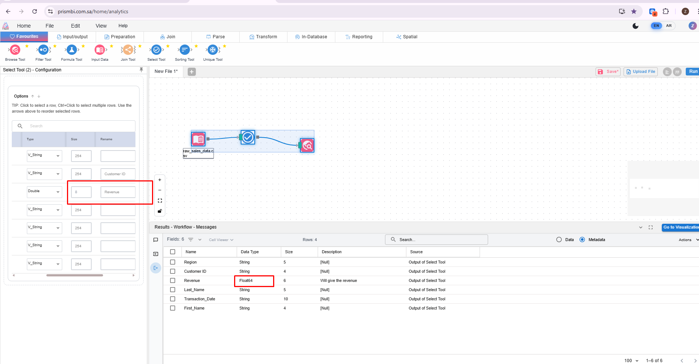Image resolution: width=699 pixels, height=364 pixels.
Task: Toggle dark mode moon icon
Action: point(635,26)
